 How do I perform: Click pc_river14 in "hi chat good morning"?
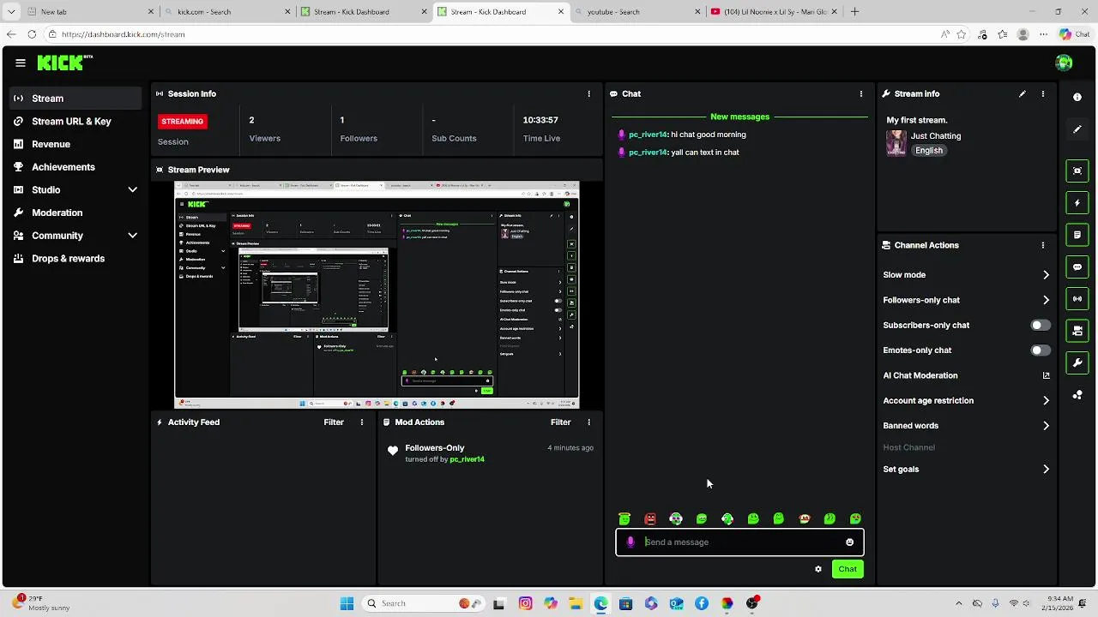648,135
